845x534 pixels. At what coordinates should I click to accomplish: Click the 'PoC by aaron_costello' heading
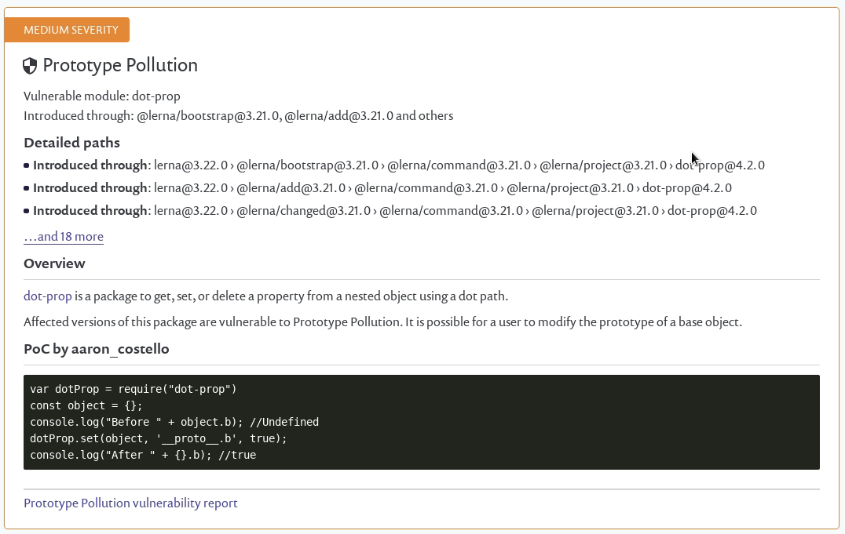pos(97,349)
